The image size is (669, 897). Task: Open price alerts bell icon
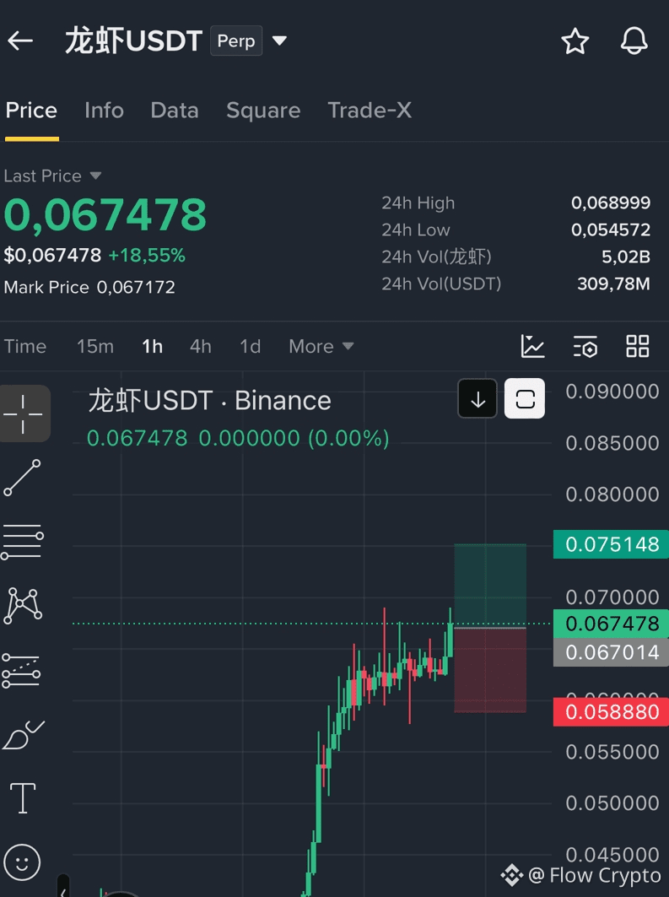pyautogui.click(x=634, y=41)
